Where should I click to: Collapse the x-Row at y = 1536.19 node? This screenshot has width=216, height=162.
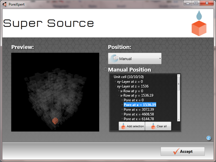click(119, 95)
